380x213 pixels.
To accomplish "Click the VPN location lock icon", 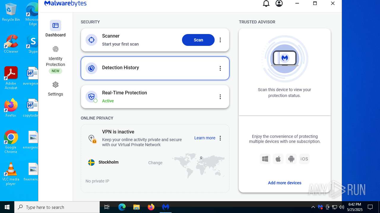I will pyautogui.click(x=92, y=138).
